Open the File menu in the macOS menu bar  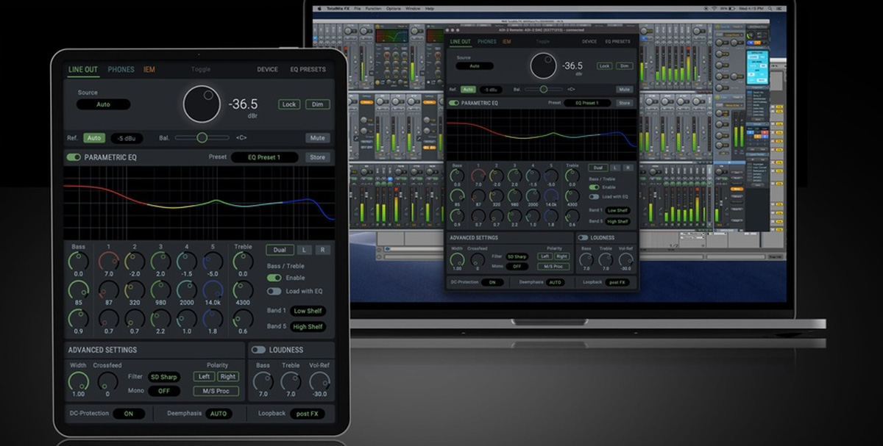(x=358, y=8)
